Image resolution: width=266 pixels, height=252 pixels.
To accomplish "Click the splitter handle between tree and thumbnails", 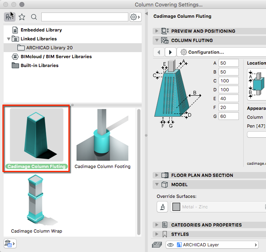I will click(72, 105).
